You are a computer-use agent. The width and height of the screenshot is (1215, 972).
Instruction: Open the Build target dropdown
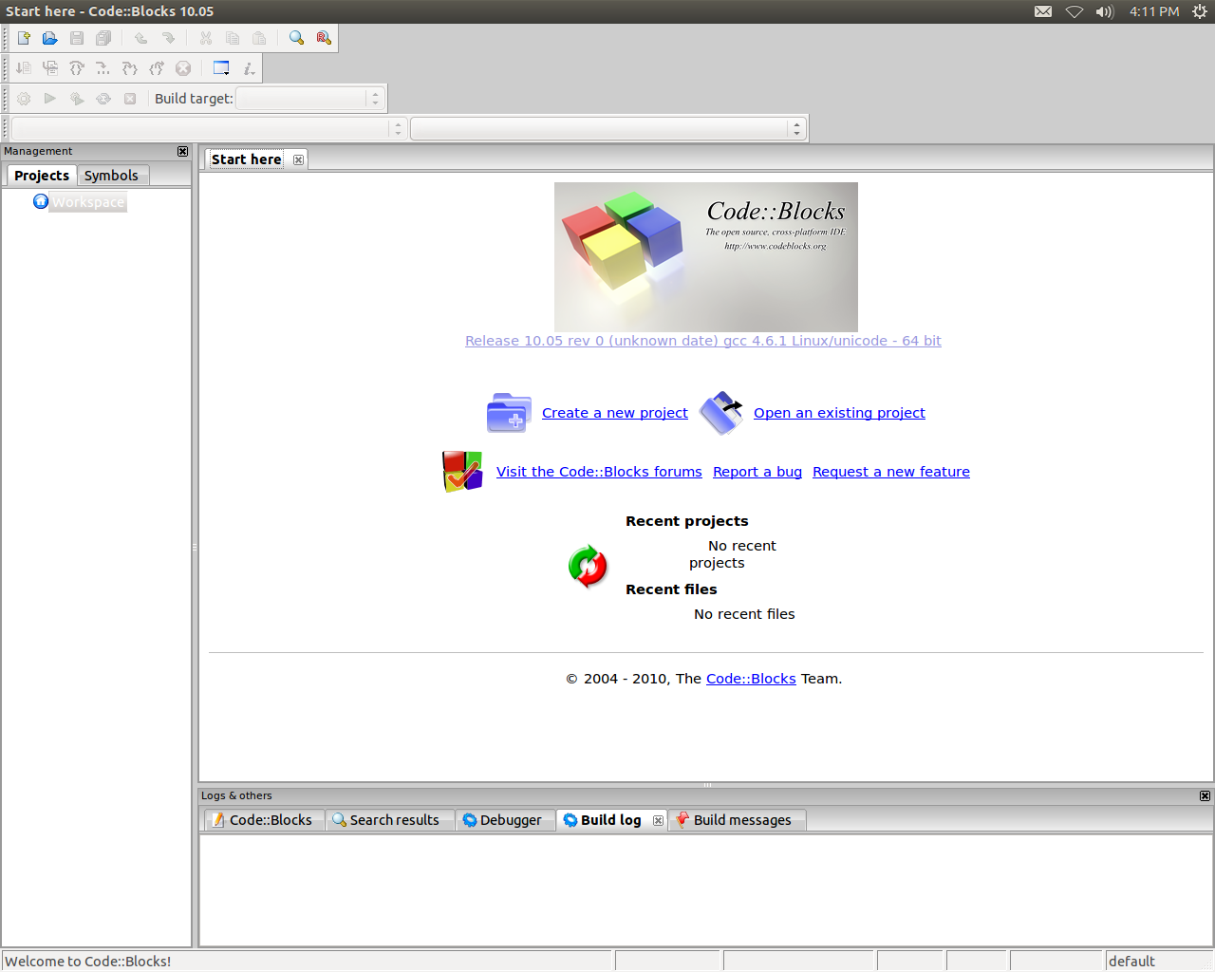click(x=310, y=98)
